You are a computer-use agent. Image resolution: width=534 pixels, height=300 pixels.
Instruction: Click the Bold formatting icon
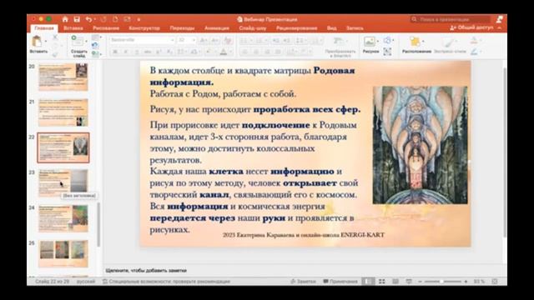[115, 52]
